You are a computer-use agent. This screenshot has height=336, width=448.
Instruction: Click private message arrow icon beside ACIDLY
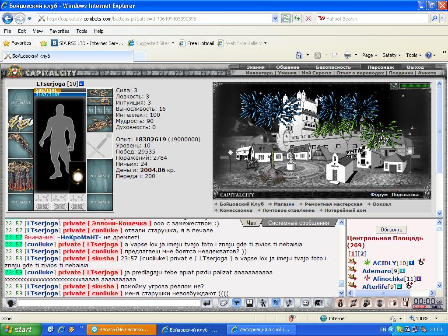point(352,262)
